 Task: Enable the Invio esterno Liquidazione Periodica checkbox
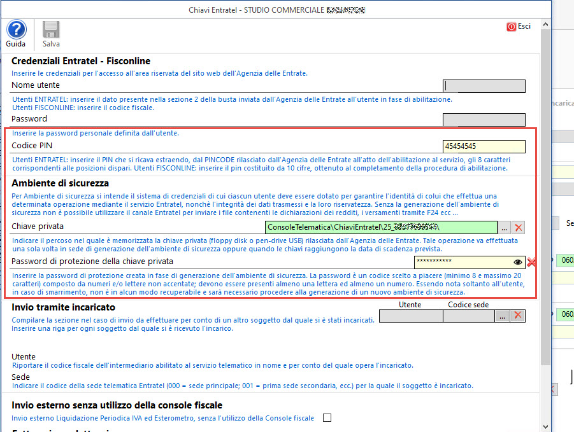point(327,418)
